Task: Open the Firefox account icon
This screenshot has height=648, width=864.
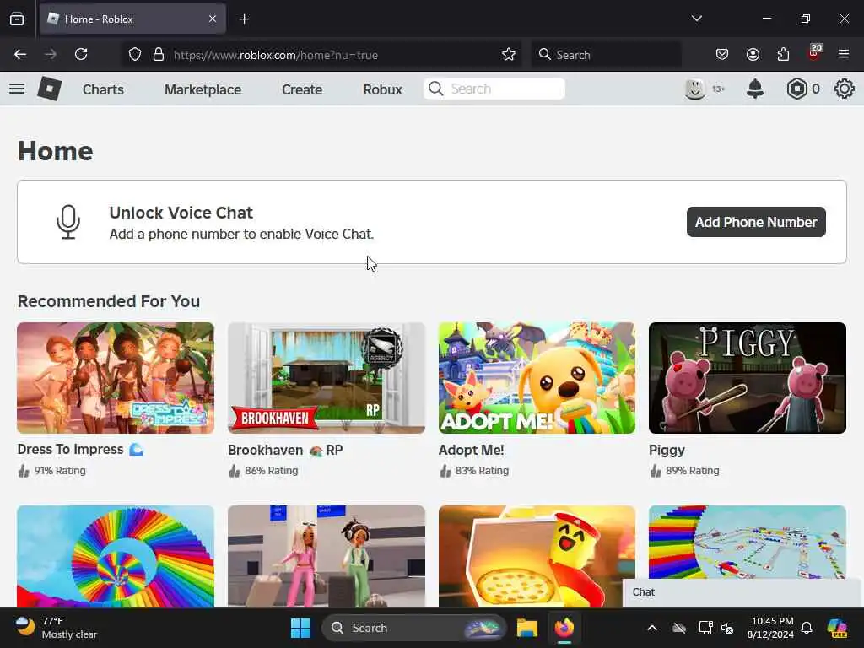Action: pyautogui.click(x=753, y=54)
